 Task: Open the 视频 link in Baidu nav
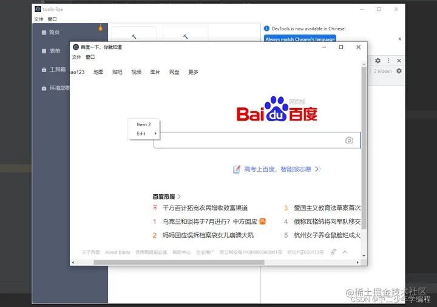[x=136, y=72]
